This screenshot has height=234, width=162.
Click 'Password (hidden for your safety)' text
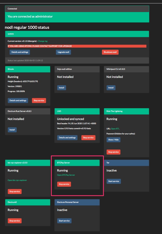[121, 134]
